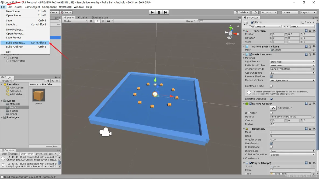Open scene effects image icon
This screenshot has height=179, width=319.
(x=109, y=21)
